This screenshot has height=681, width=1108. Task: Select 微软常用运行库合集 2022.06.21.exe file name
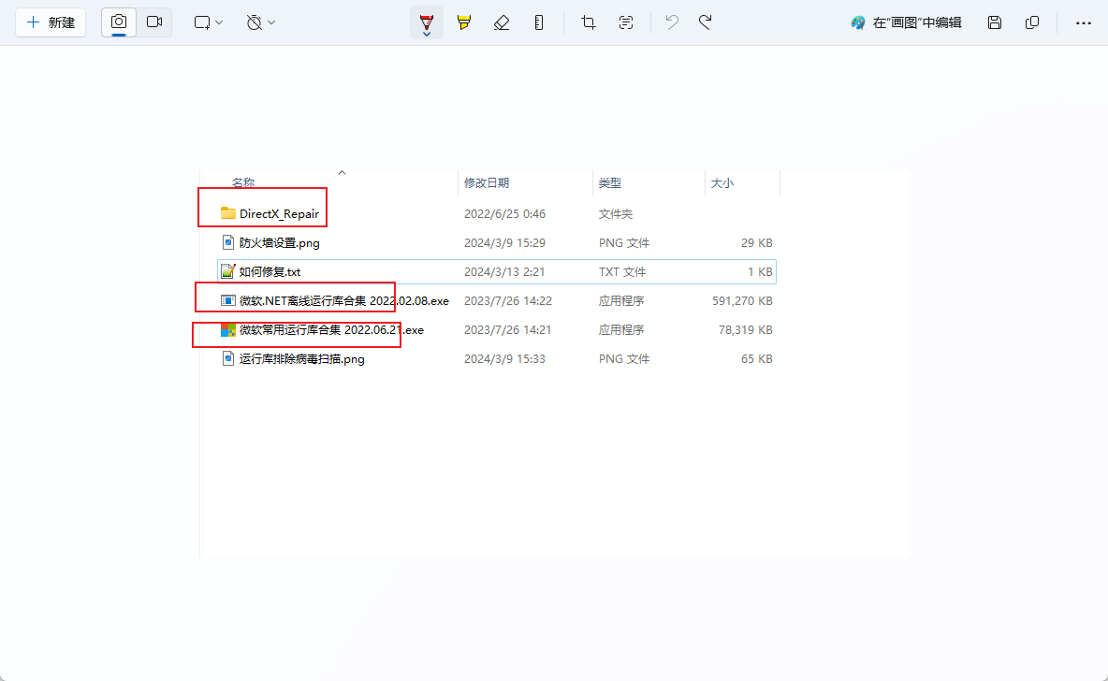pyautogui.click(x=331, y=330)
